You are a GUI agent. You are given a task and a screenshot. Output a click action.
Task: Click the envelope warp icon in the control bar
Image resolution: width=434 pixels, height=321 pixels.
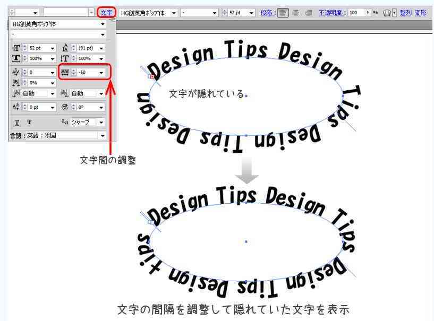pos(387,13)
